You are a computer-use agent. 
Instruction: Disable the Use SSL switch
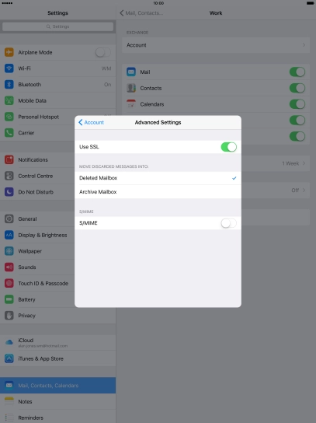tap(229, 147)
